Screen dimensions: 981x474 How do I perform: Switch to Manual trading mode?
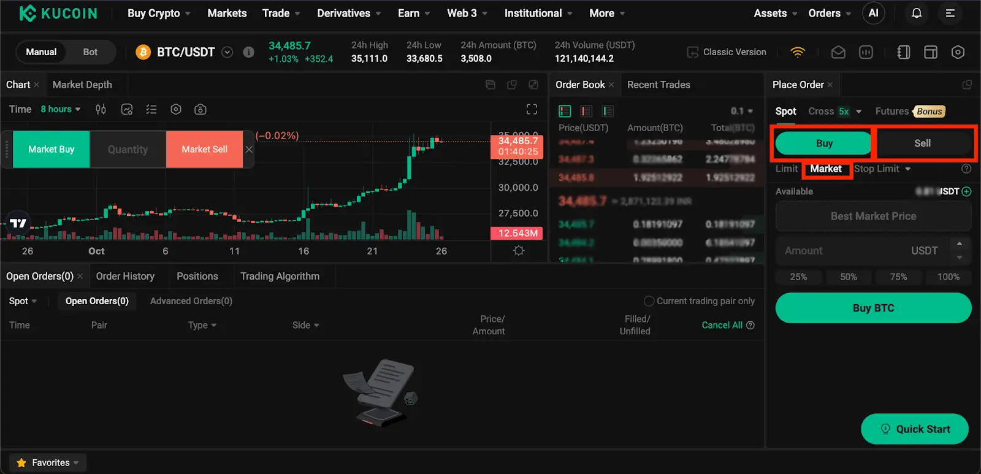(x=41, y=52)
